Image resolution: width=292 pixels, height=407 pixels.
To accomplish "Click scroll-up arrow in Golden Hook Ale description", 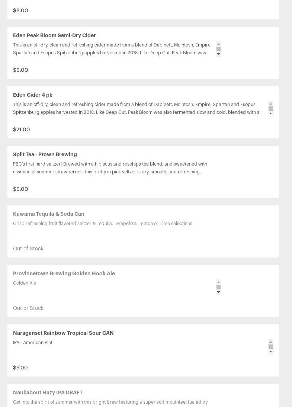I will point(219,282).
